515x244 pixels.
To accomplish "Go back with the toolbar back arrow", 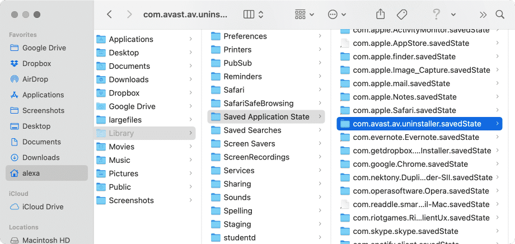I will click(110, 15).
